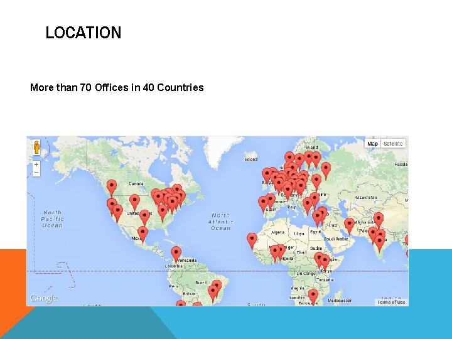The image size is (452, 339).
Task: Click the Tanzania map label
Action: [325, 279]
